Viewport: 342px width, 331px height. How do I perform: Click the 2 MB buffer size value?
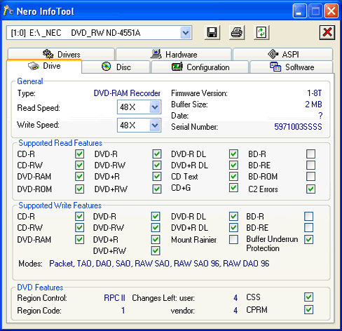coord(313,104)
